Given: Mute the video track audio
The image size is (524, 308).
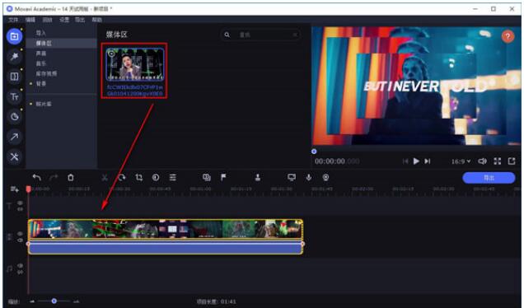Looking at the screenshot, I should [x=20, y=240].
